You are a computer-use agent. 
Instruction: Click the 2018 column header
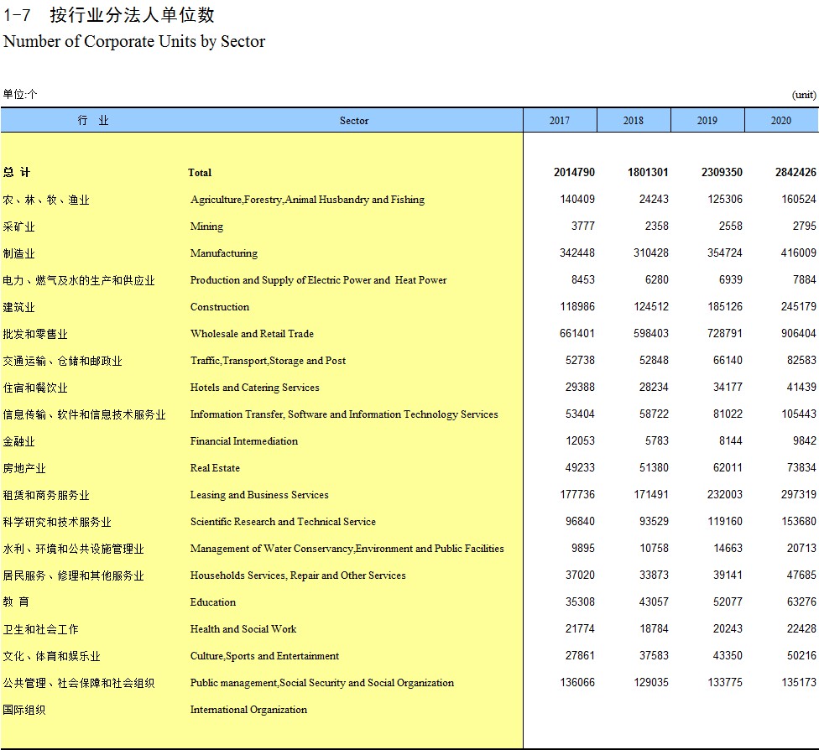coord(633,121)
